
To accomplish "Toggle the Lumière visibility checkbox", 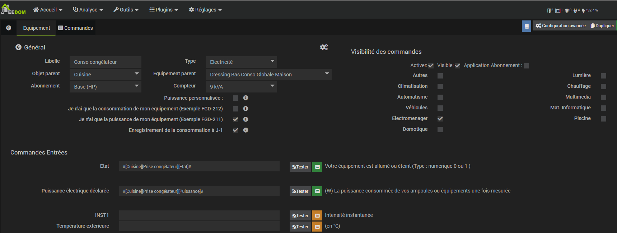I will pos(603,76).
